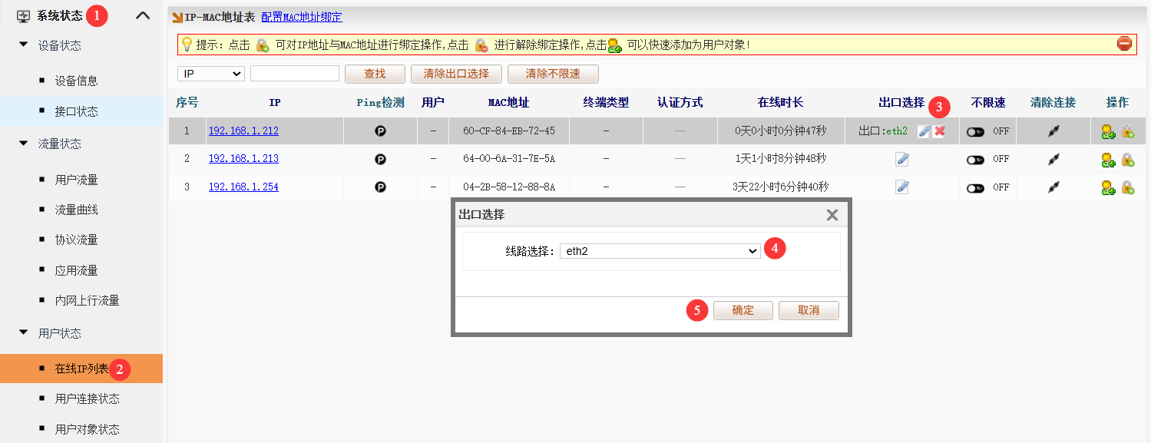Image resolution: width=1151 pixels, height=443 pixels.
Task: Toggle 不限速 switch for 192.168.1.213
Action: pyautogui.click(x=976, y=160)
